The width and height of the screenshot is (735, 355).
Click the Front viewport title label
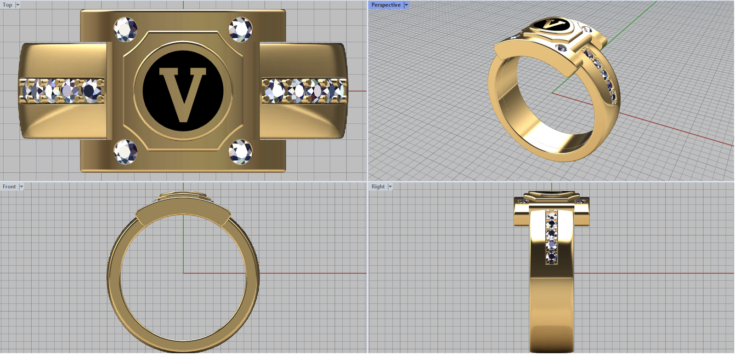click(9, 187)
